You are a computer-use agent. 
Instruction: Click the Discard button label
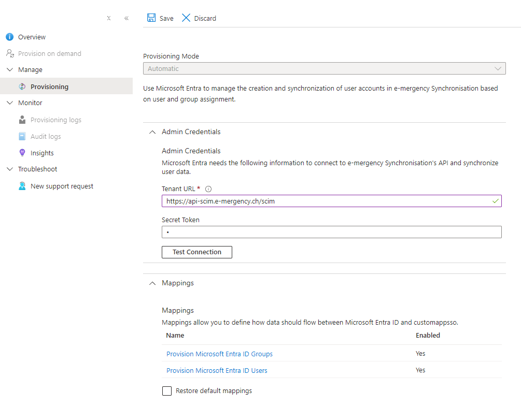tap(205, 18)
